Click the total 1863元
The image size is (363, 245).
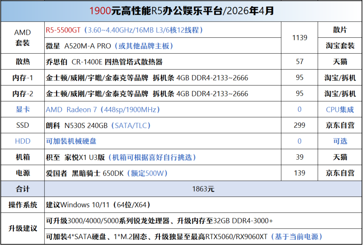(x=203, y=189)
